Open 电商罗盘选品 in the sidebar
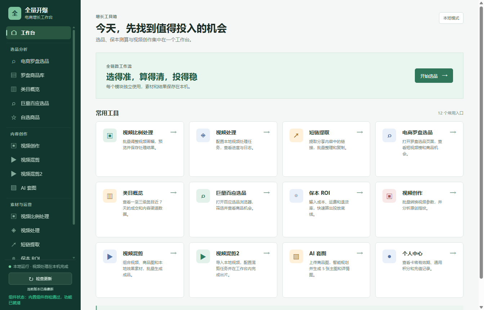The height and width of the screenshot is (310, 484). pyautogui.click(x=39, y=61)
